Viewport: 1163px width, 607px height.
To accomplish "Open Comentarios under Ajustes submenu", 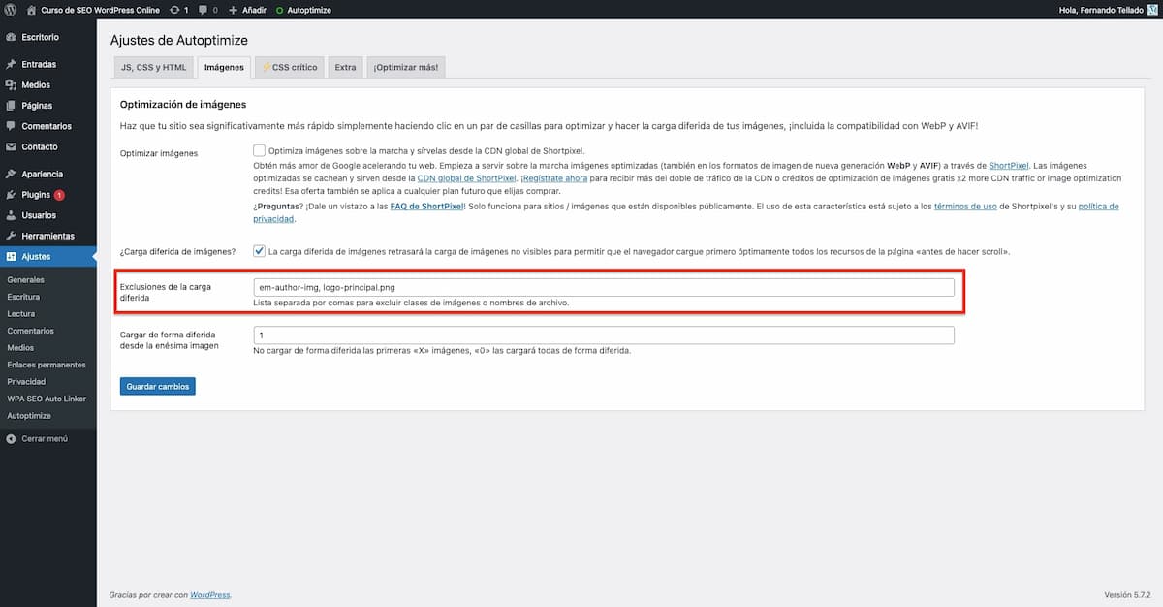I will click(x=30, y=331).
